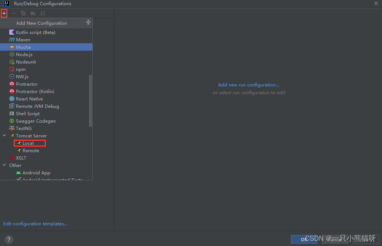Viewport: 382px width, 246px height.
Task: Click the green Swagger Codegen icon
Action: [x=12, y=121]
